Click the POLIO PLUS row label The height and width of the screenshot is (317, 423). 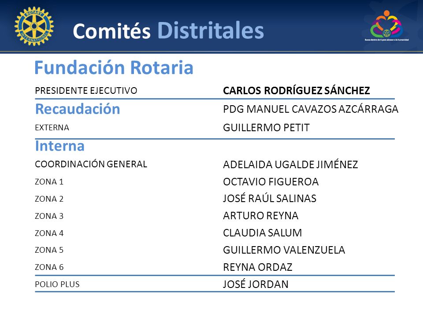[57, 284]
